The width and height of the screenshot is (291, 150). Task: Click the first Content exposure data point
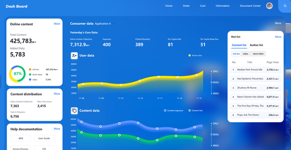pos(82,122)
